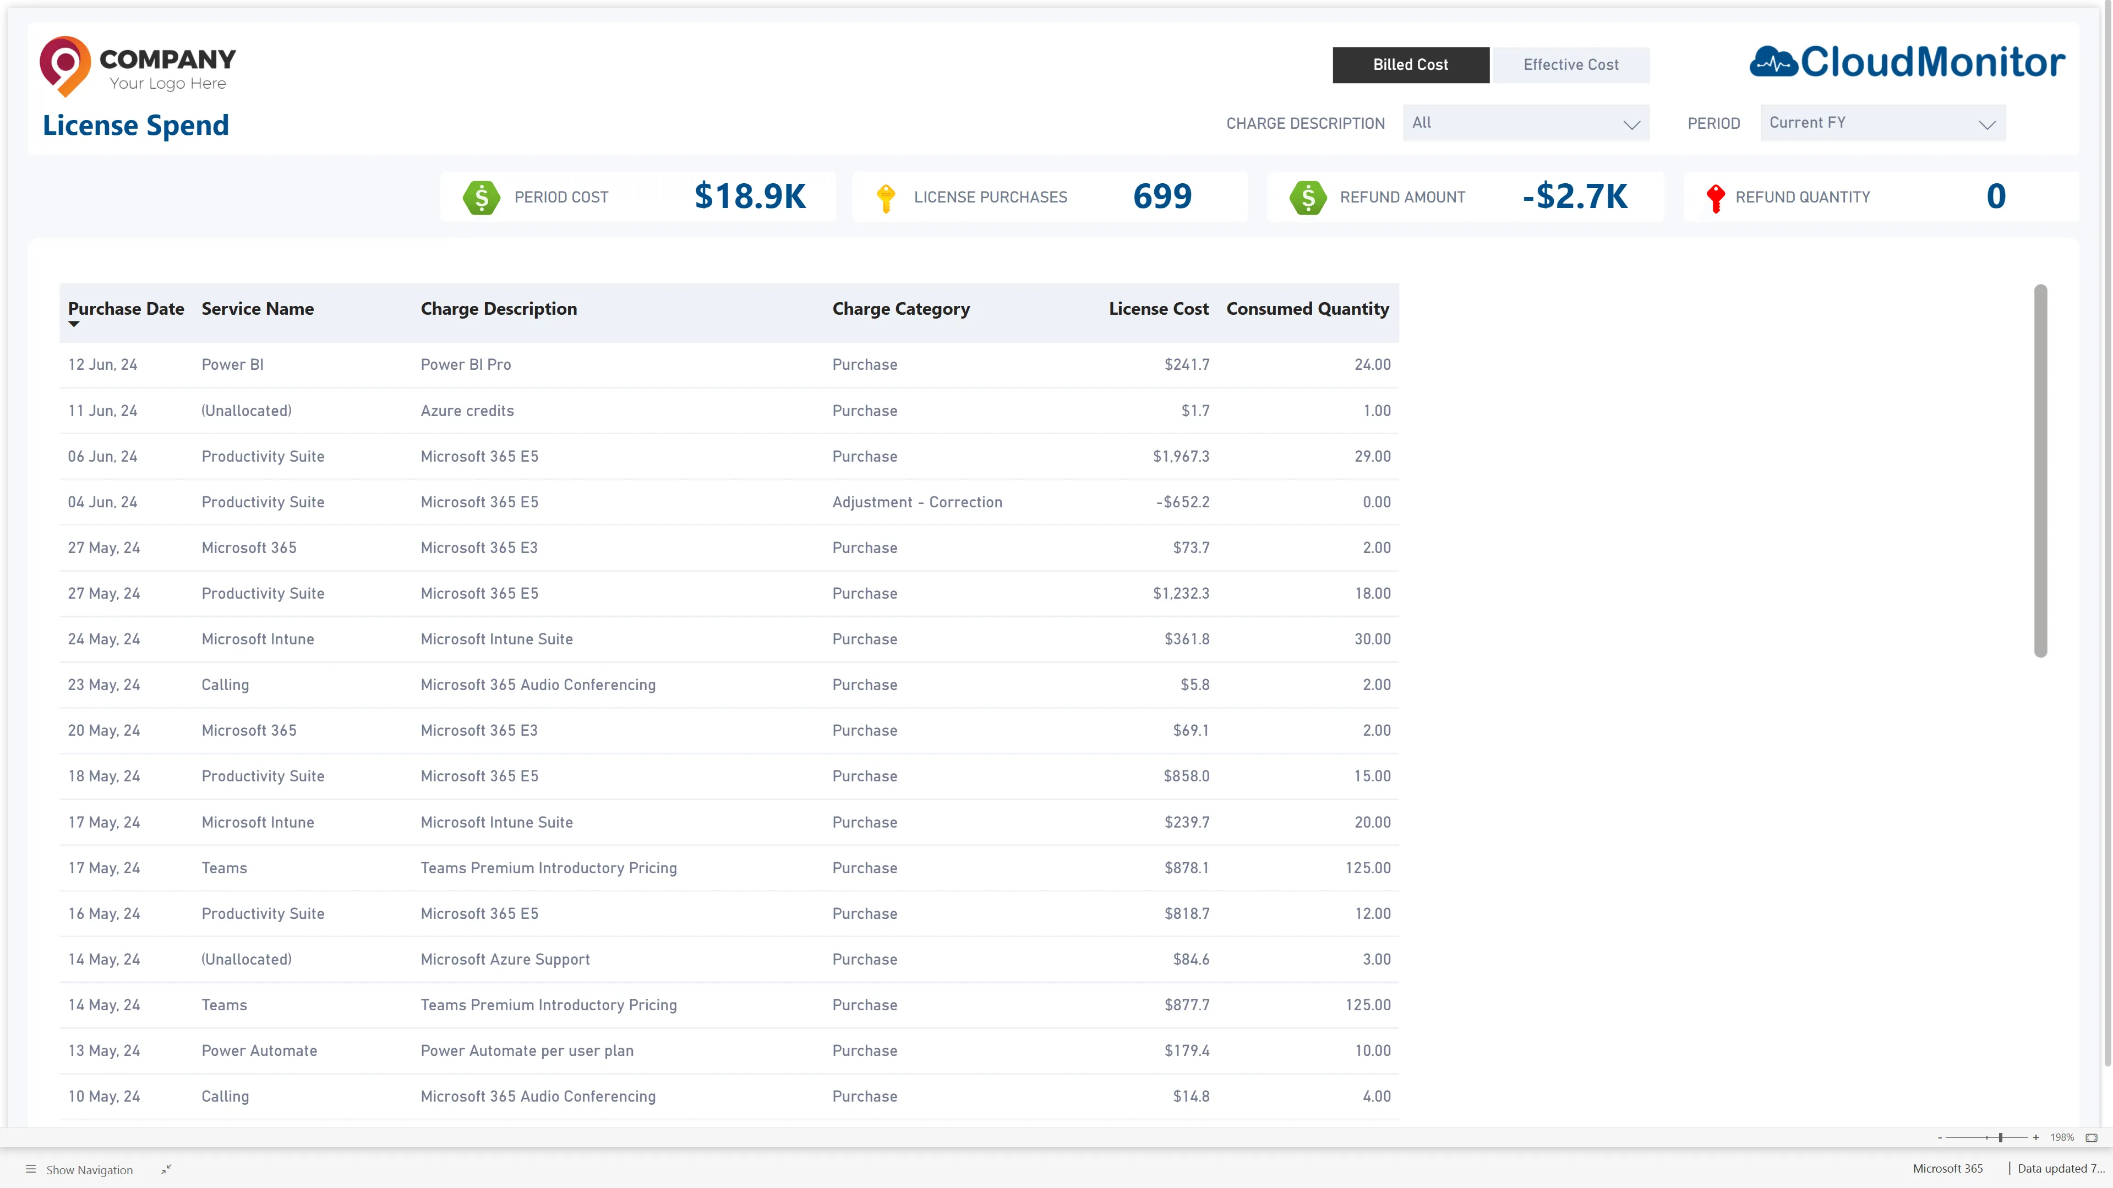Click the red key Refund Quantity icon
This screenshot has width=2113, height=1188.
[x=1715, y=199]
